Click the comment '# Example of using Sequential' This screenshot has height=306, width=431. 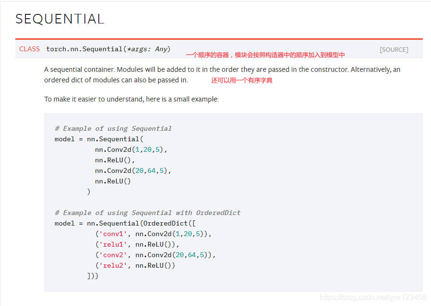tap(113, 128)
